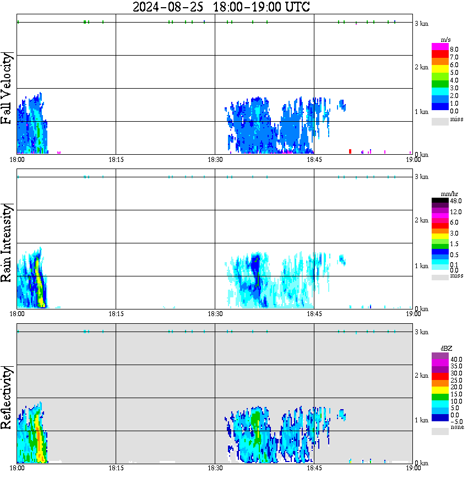The height and width of the screenshot is (478, 468).
Task: Click the title '2024-08-25 18:00-19:00 UTC'
Action: pos(221,7)
